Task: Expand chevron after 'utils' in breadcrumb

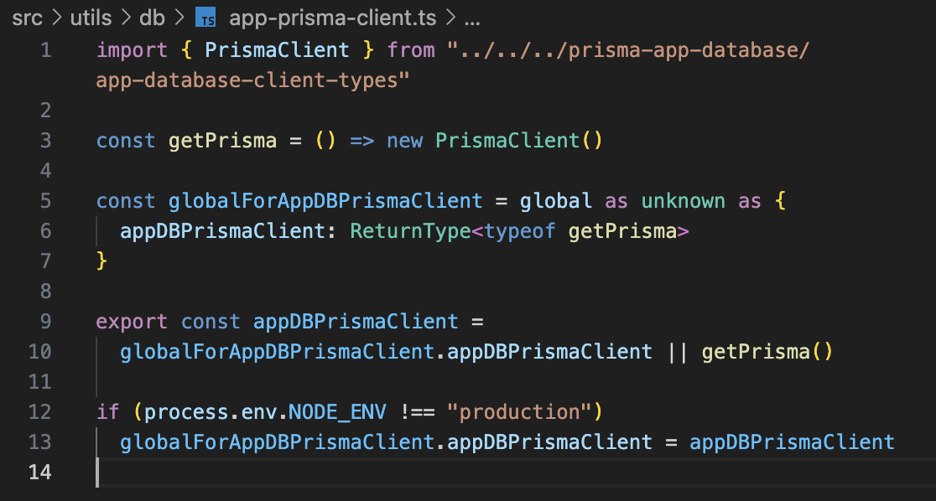Action: click(126, 18)
